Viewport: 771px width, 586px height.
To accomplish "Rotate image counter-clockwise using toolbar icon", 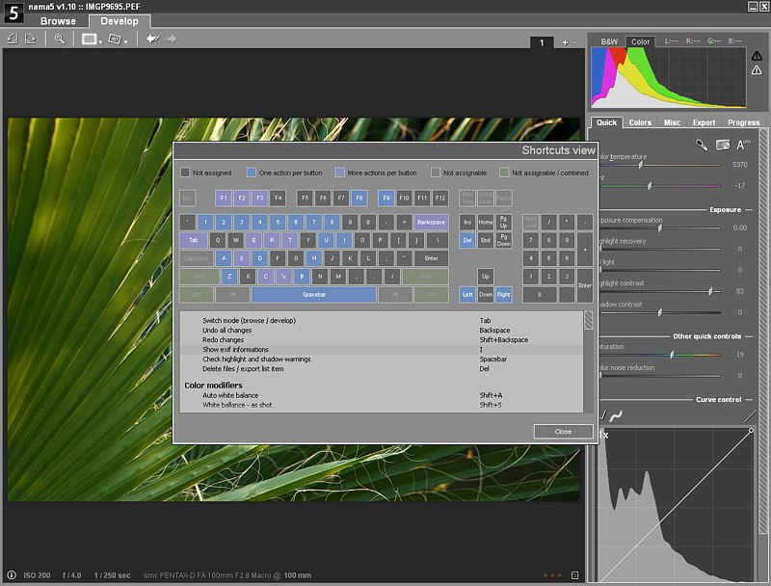I will tap(12, 39).
